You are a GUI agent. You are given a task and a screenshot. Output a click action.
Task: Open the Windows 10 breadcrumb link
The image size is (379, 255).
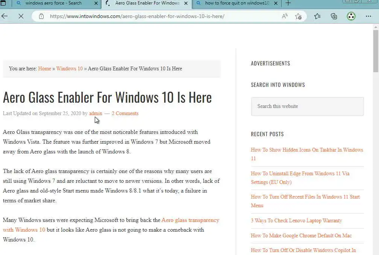(70, 69)
